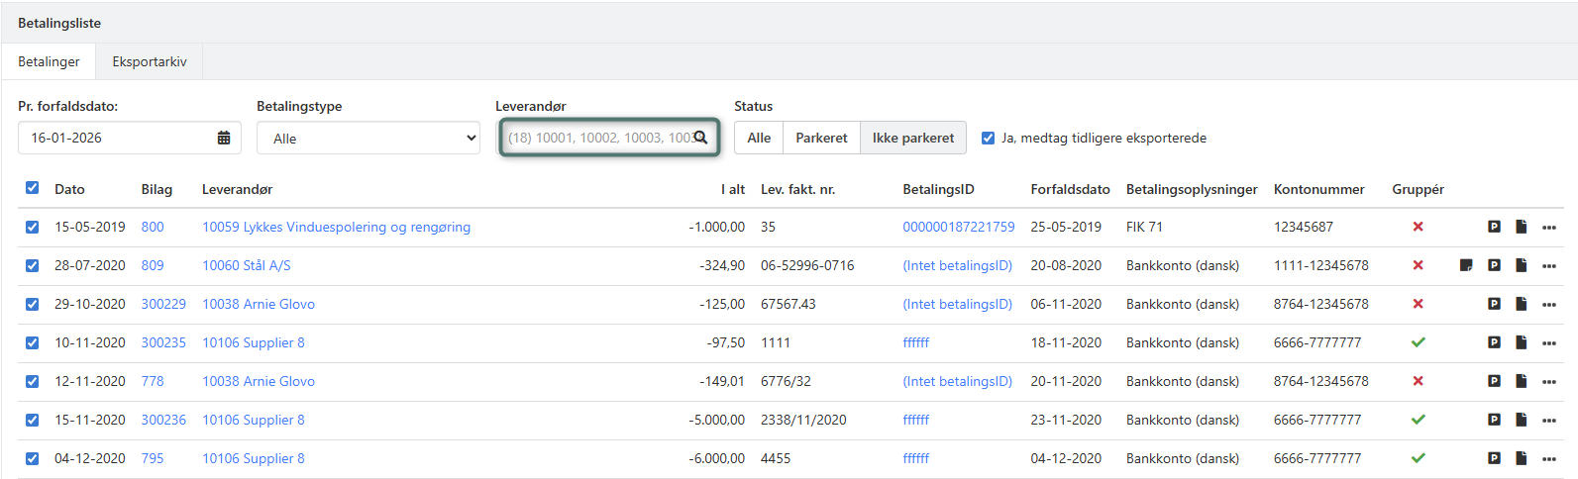Click park icon on bilag 795 row
Viewport: 1578px width, 479px height.
point(1494,458)
